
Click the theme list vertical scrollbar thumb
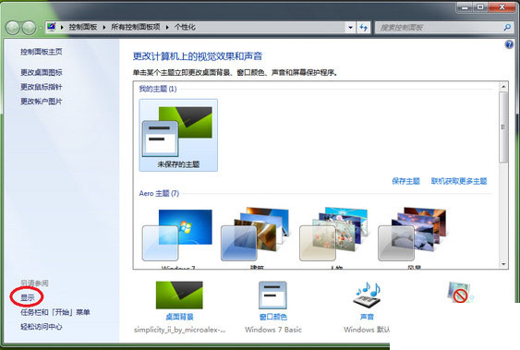(503, 127)
